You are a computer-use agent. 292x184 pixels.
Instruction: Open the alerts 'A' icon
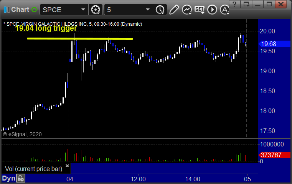[x=224, y=10]
